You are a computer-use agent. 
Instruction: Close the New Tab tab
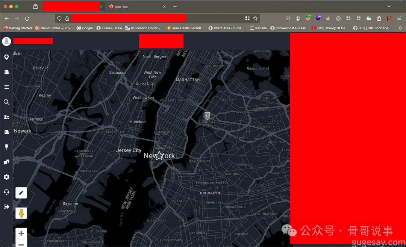[164, 7]
